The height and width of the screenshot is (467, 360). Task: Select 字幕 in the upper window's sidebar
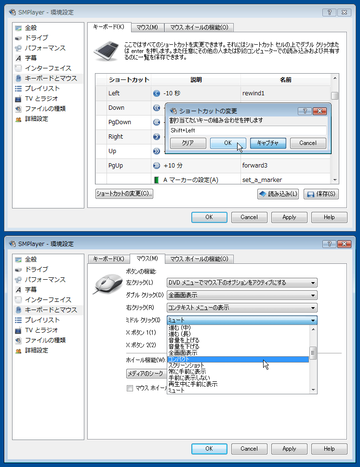point(31,58)
